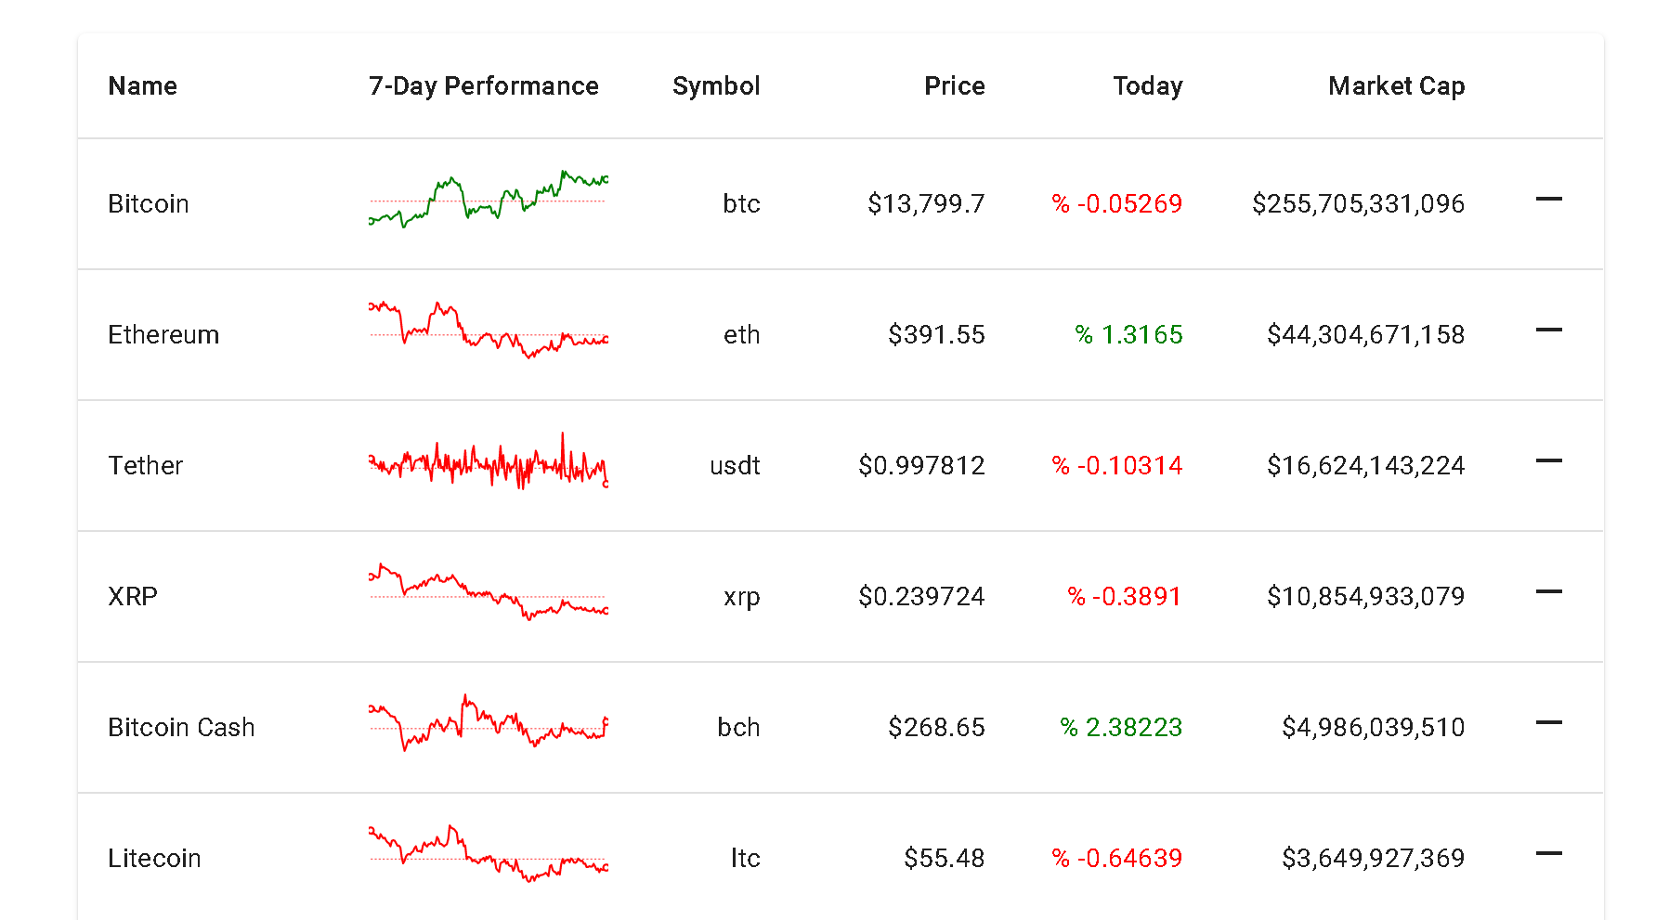Click market cap $10,854,933,079
Screen dimensions: 1669x920
coord(1366,597)
